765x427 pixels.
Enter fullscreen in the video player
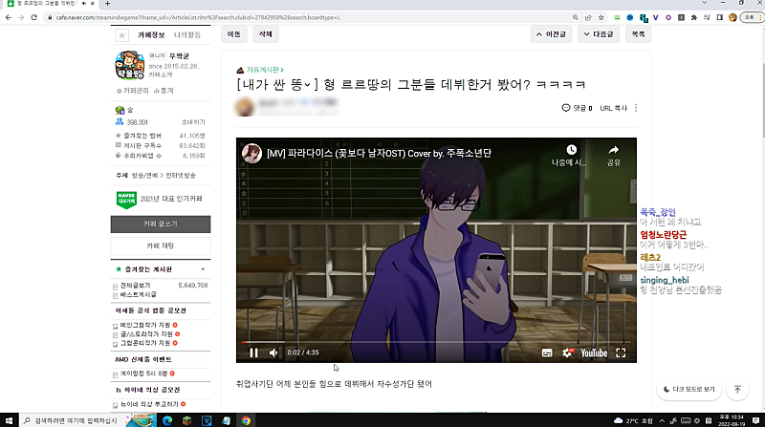(x=621, y=352)
